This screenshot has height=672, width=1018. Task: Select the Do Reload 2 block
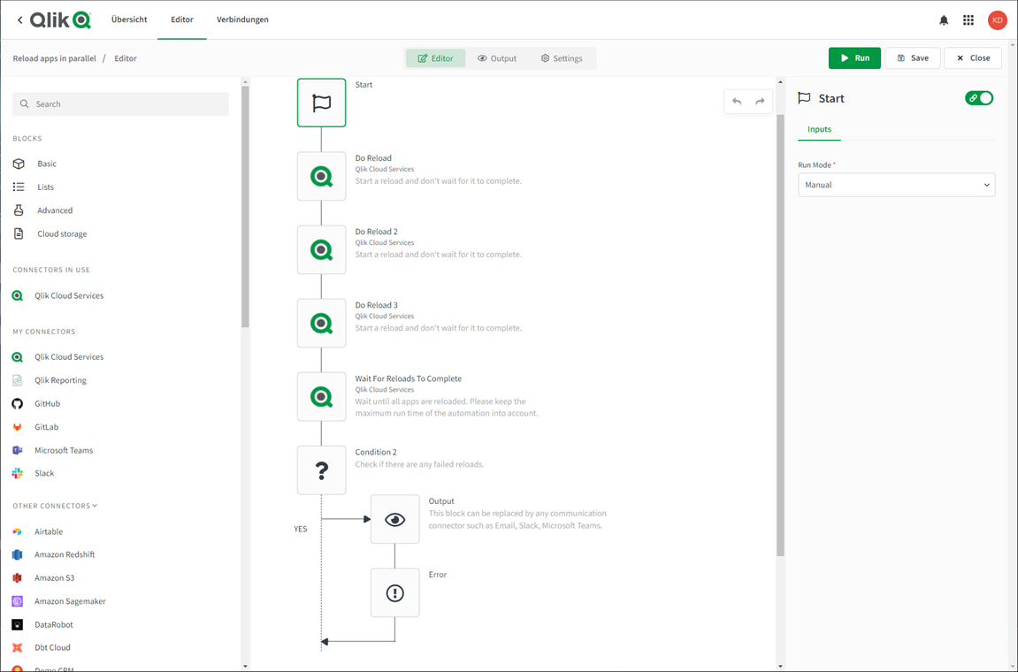tap(321, 249)
